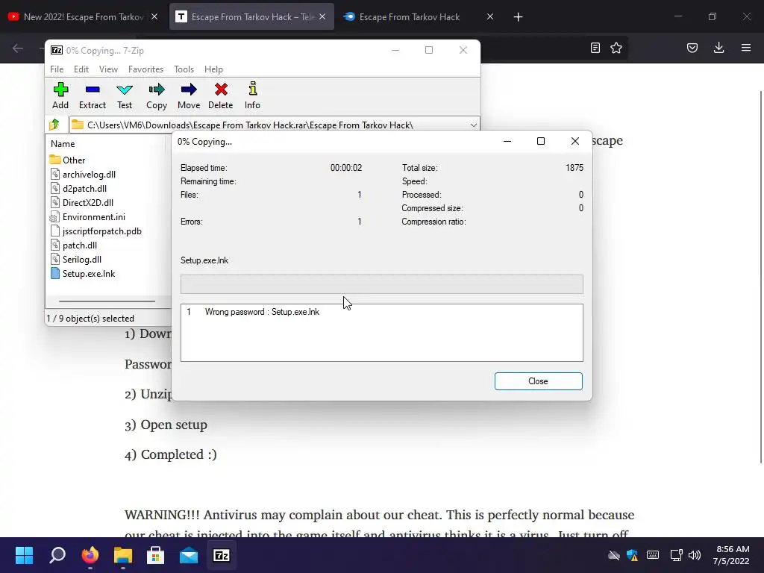Switch to third Escape From Tarkov Hack tab

tap(418, 17)
